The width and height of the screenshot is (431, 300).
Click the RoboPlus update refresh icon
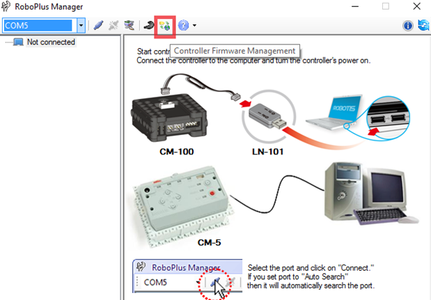click(x=424, y=25)
